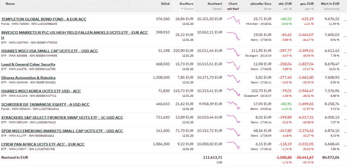Click the Datum sort arrow under Kaufkurs
Screen dimensions: 347x167
(x=182, y=9)
